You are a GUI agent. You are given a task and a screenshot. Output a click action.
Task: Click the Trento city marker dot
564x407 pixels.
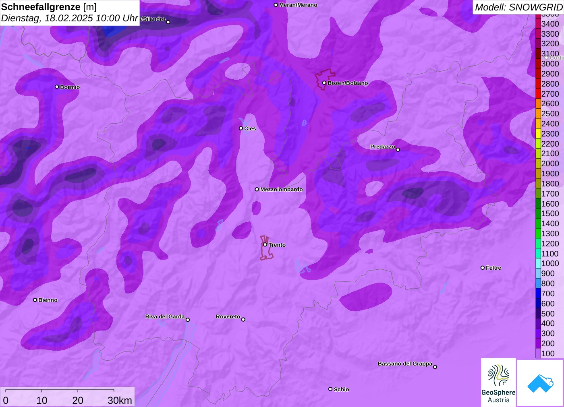point(265,245)
